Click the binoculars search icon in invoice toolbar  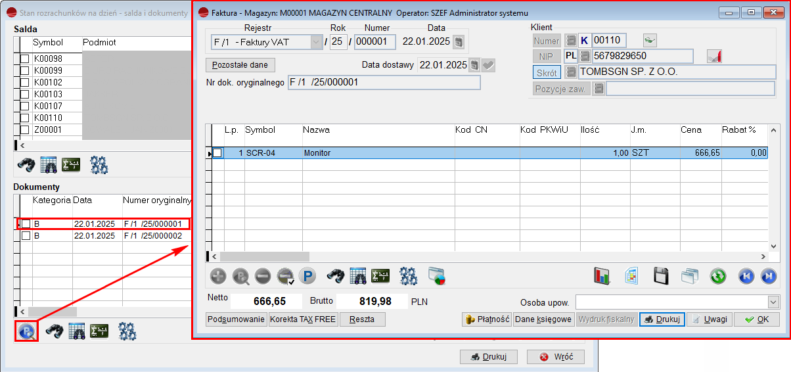pos(336,276)
